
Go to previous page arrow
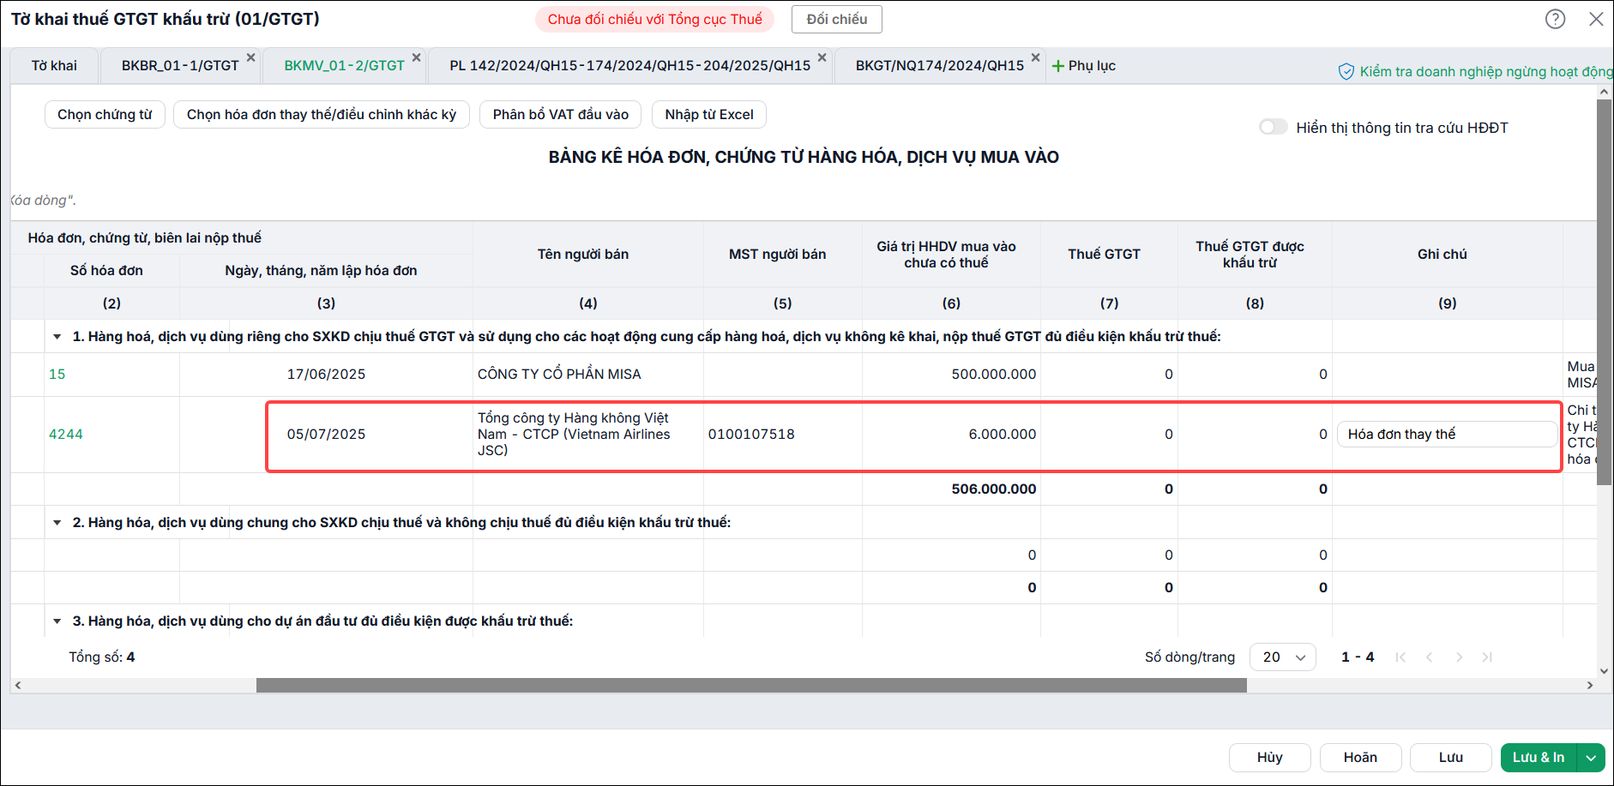pos(1430,657)
